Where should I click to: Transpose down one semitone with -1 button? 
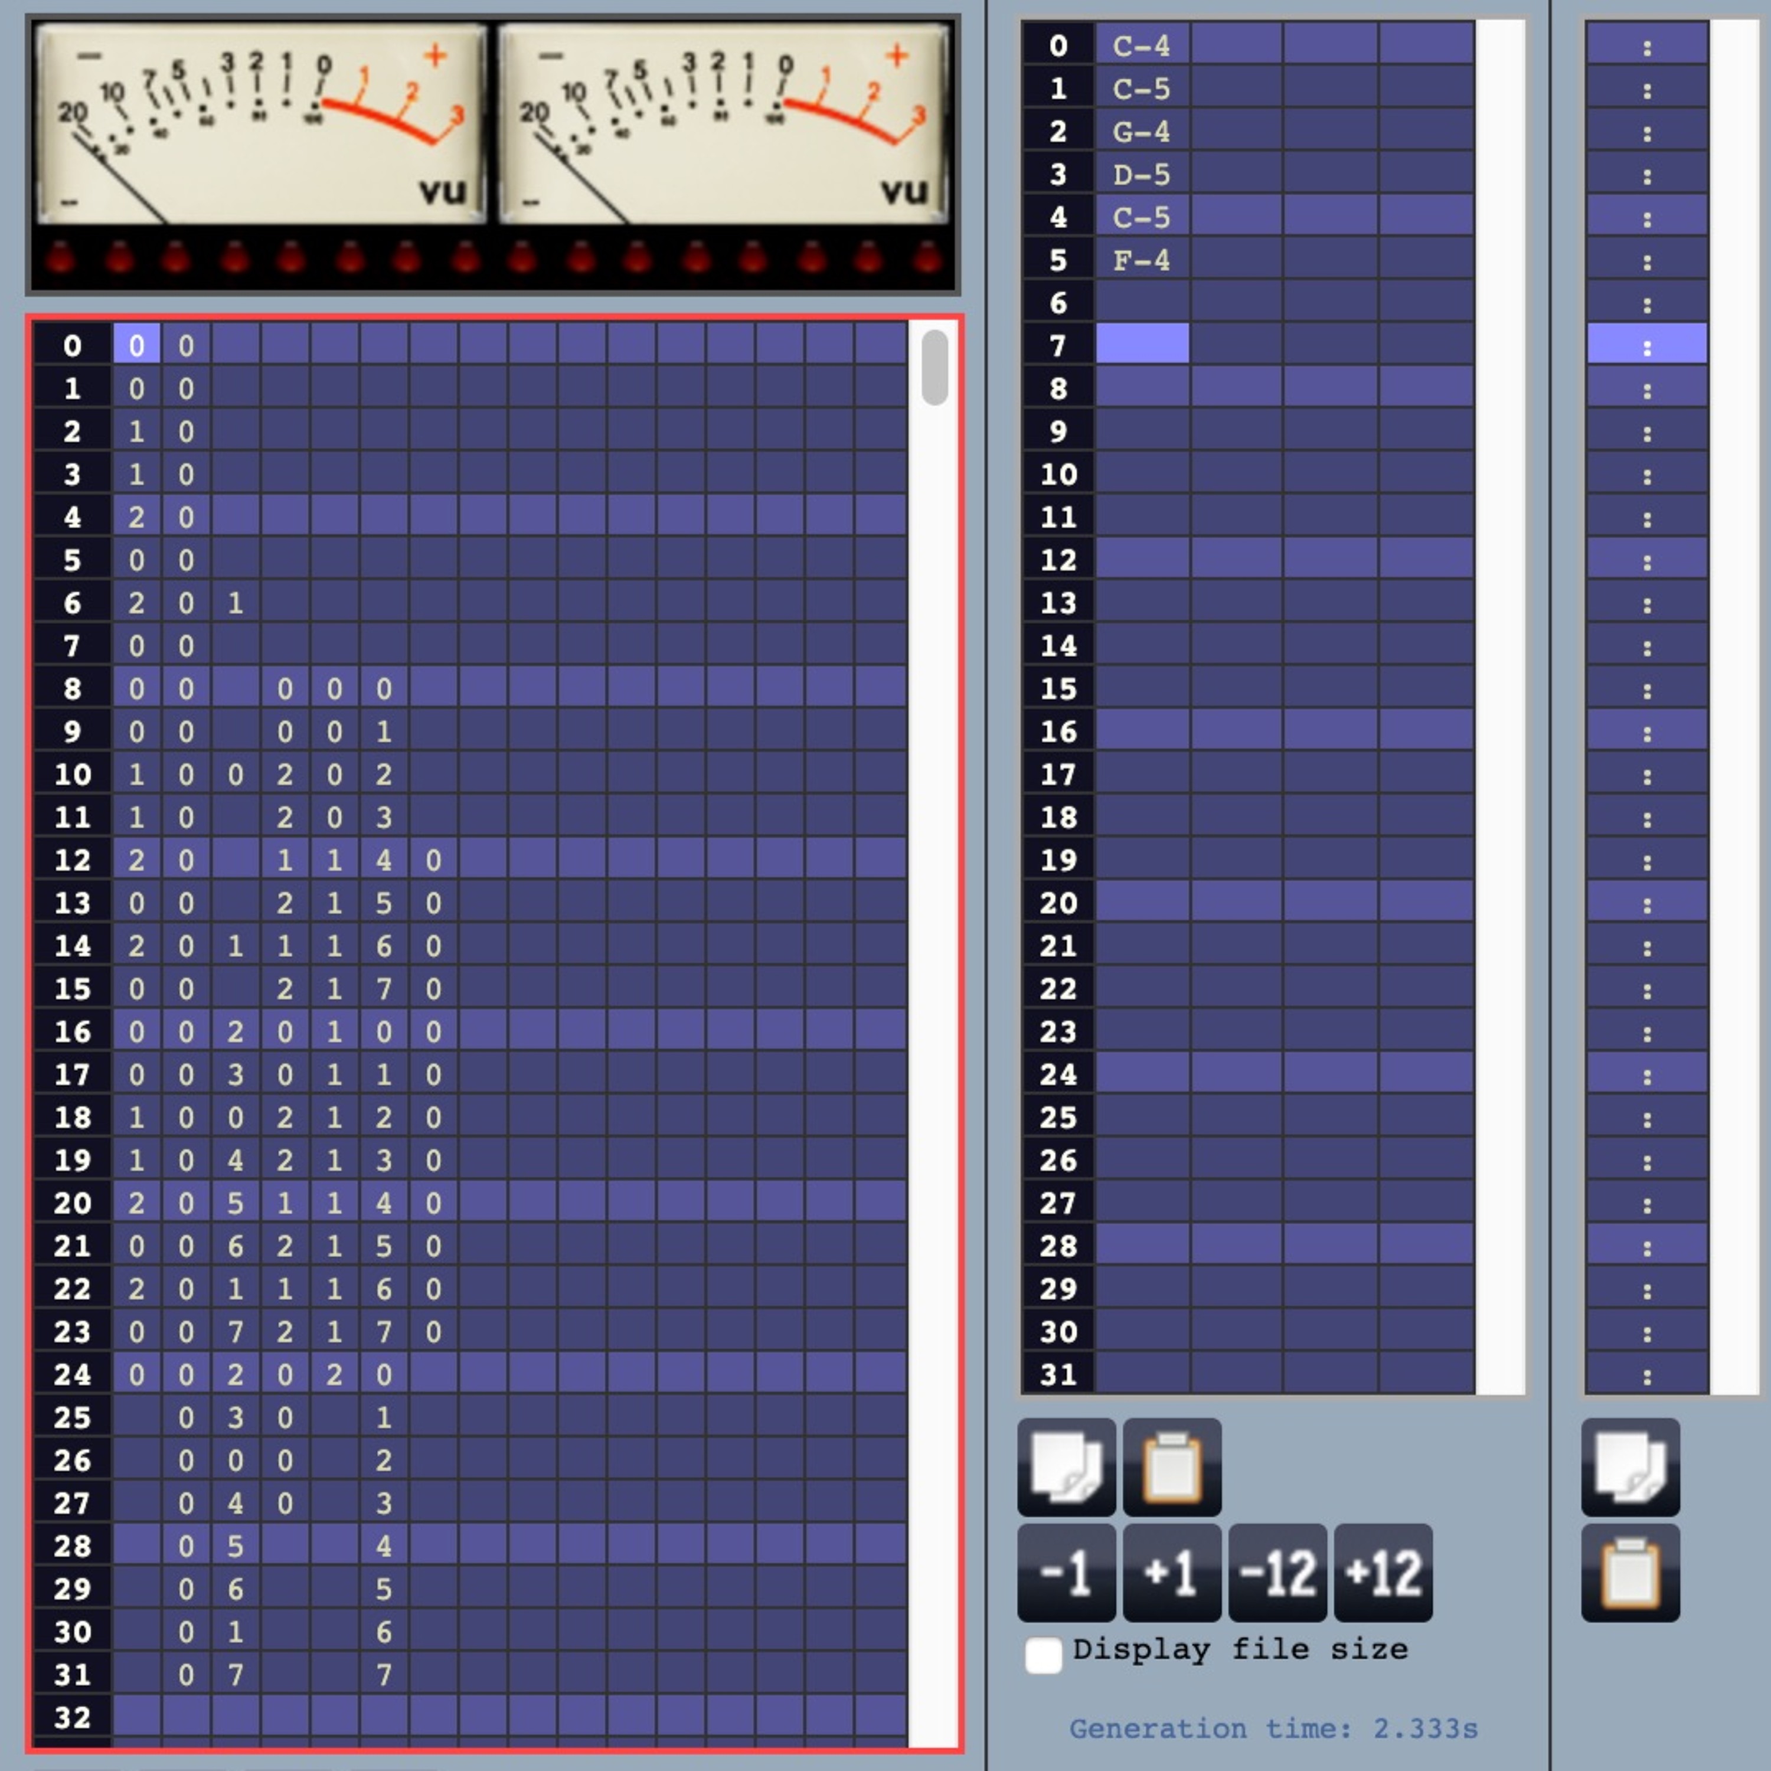click(x=1066, y=1573)
